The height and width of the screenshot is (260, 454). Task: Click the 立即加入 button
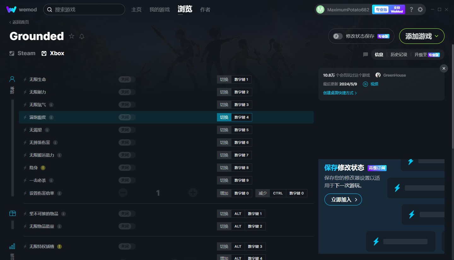(343, 199)
